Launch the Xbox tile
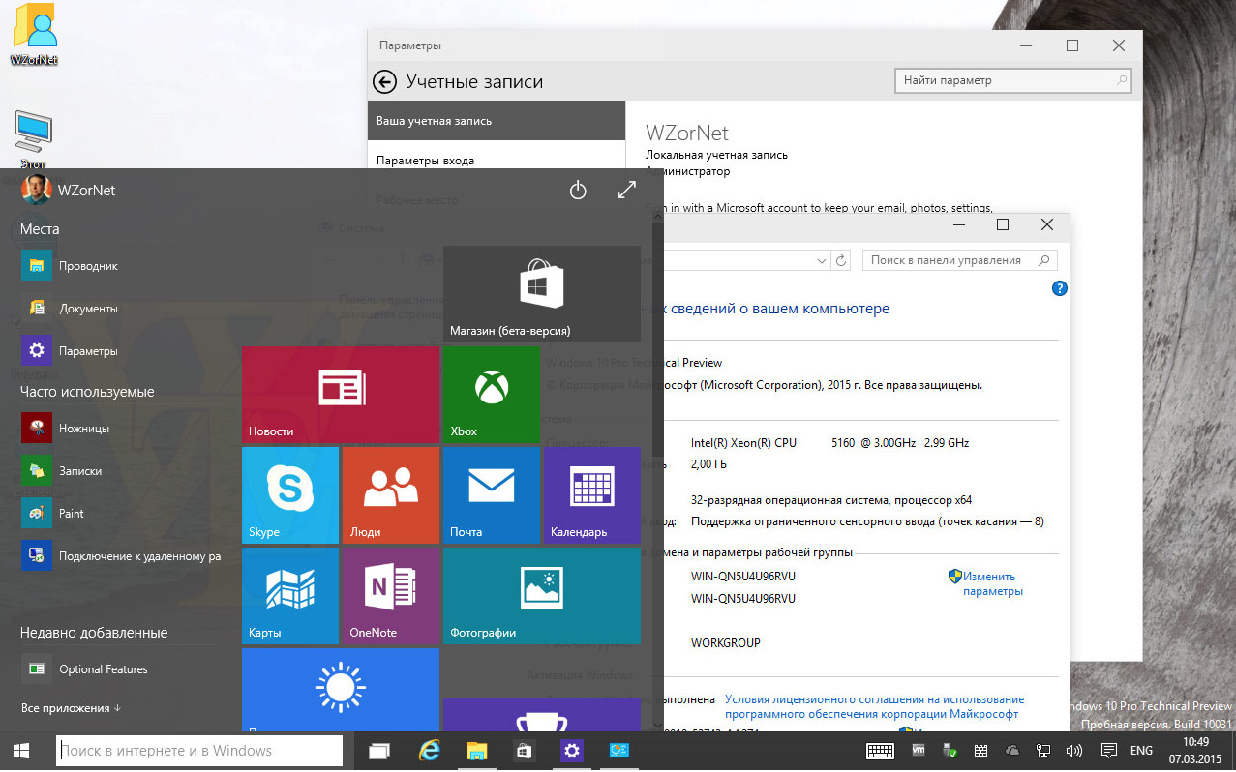Viewport: 1236px width, 772px height. pyautogui.click(x=491, y=394)
